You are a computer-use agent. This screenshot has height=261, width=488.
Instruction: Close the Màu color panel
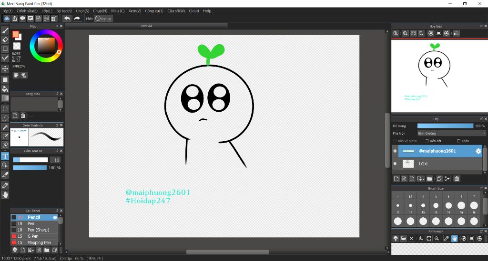(x=61, y=26)
